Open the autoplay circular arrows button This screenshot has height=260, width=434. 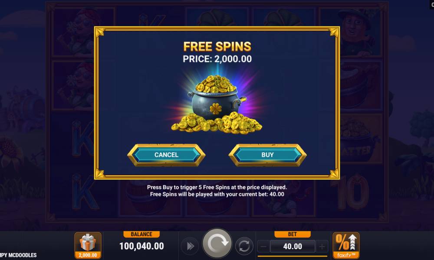pyautogui.click(x=244, y=246)
